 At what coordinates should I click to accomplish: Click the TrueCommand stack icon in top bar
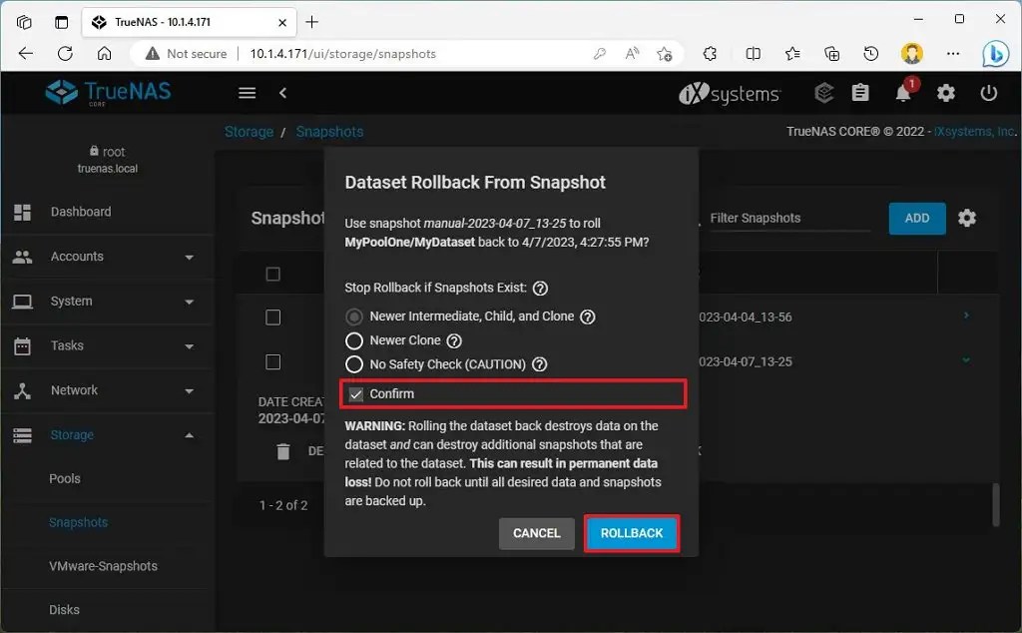822,93
